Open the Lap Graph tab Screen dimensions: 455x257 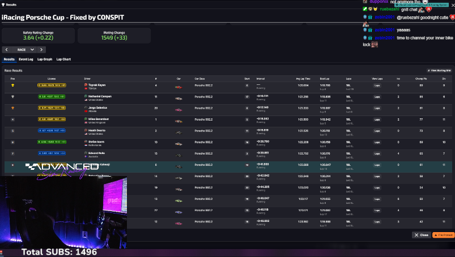coord(45,59)
